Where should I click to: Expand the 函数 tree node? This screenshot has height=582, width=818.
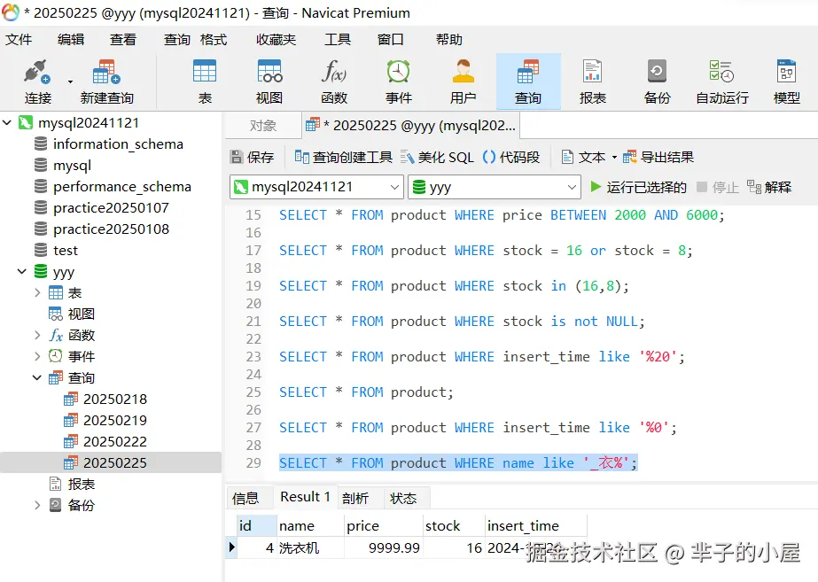37,335
